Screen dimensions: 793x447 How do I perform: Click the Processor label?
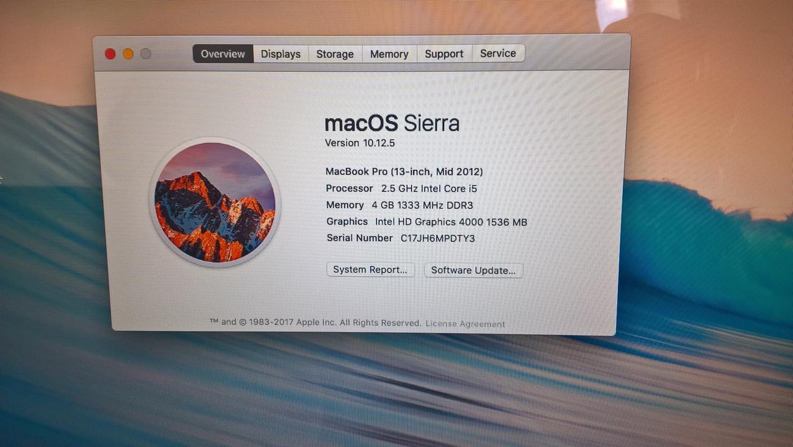coord(350,188)
